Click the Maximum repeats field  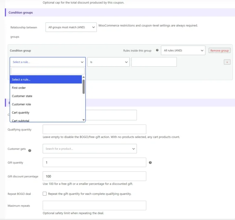[x=95, y=205]
